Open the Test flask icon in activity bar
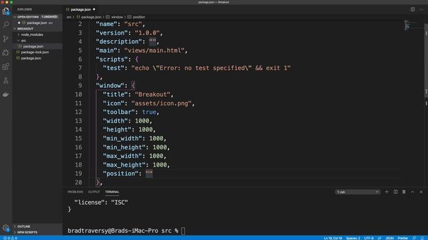428x240 pixels. pyautogui.click(x=6, y=80)
